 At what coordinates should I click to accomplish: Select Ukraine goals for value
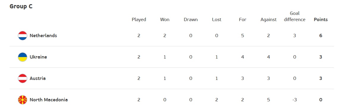click(x=243, y=57)
